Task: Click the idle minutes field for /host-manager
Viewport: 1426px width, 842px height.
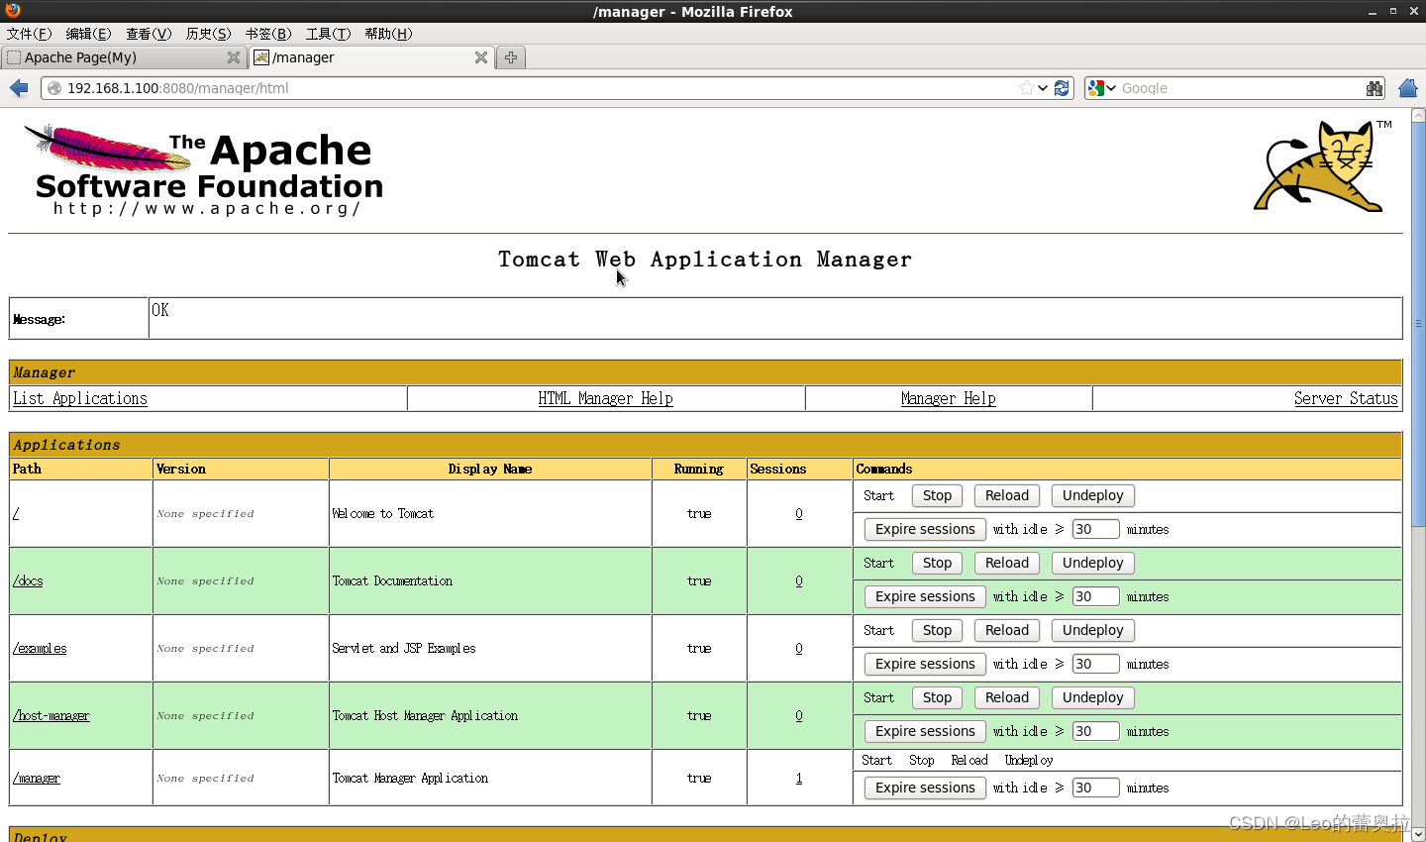Action: [x=1095, y=731]
